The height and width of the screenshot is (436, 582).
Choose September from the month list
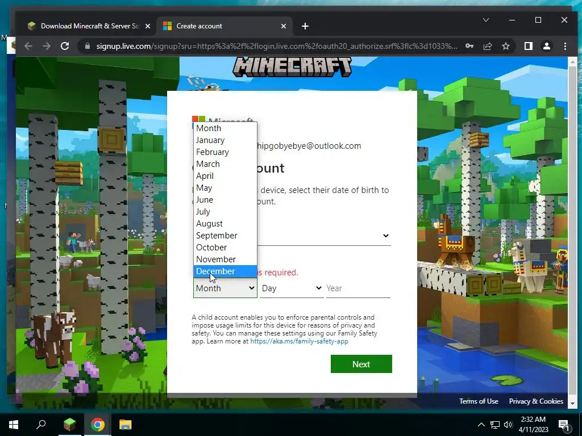coord(225,236)
